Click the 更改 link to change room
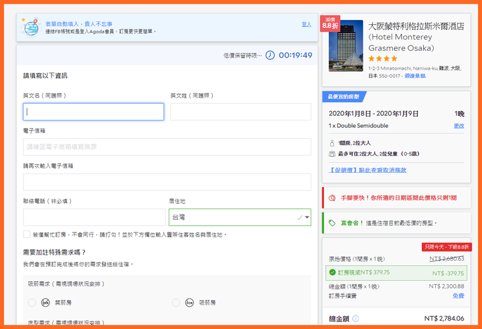 coord(459,126)
